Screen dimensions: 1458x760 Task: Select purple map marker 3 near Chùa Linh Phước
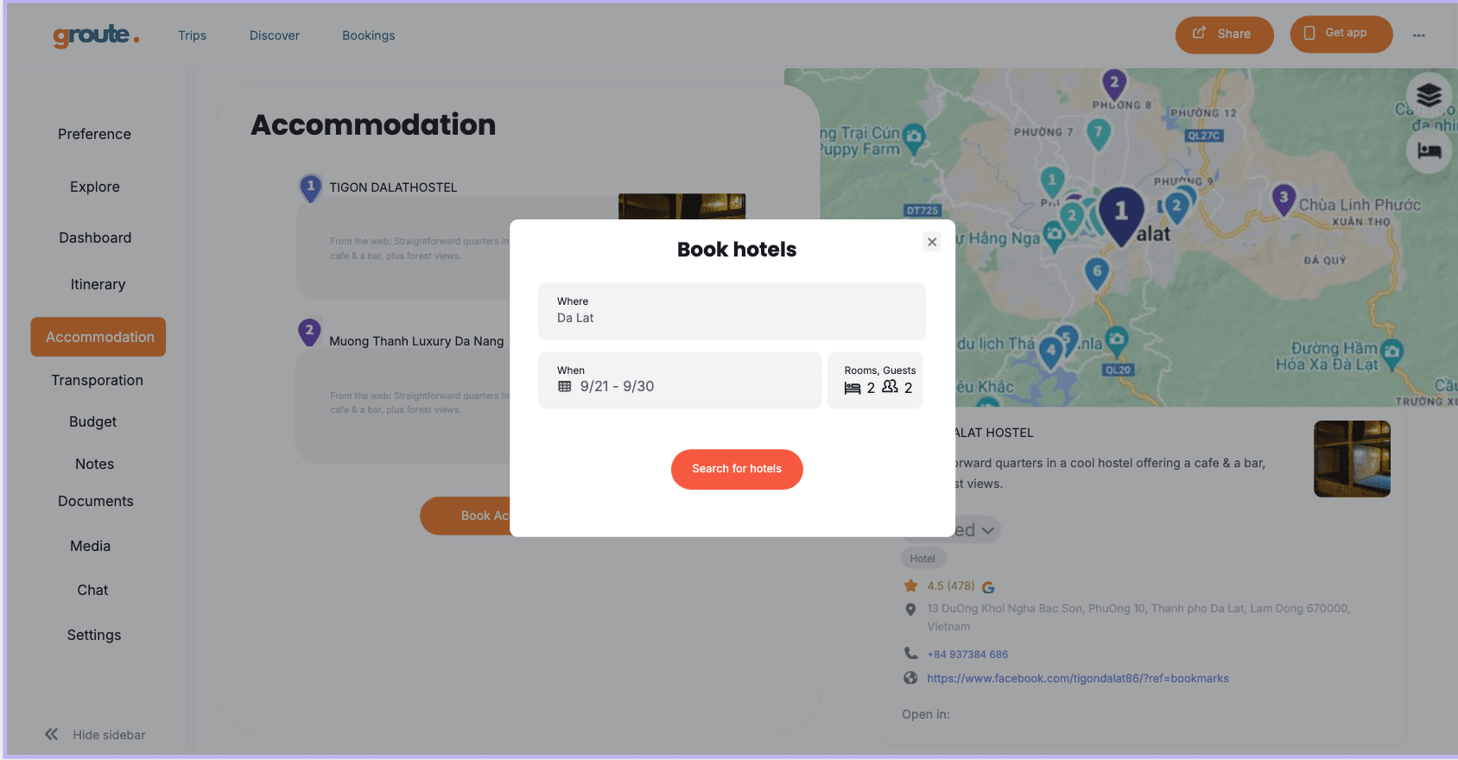(1284, 199)
